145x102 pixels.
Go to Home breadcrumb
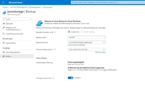[5, 7]
